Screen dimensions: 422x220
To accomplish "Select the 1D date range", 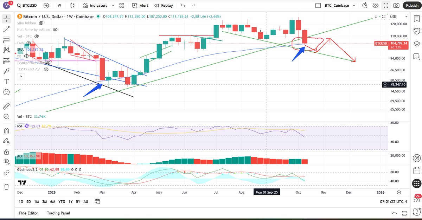I will (21, 202).
